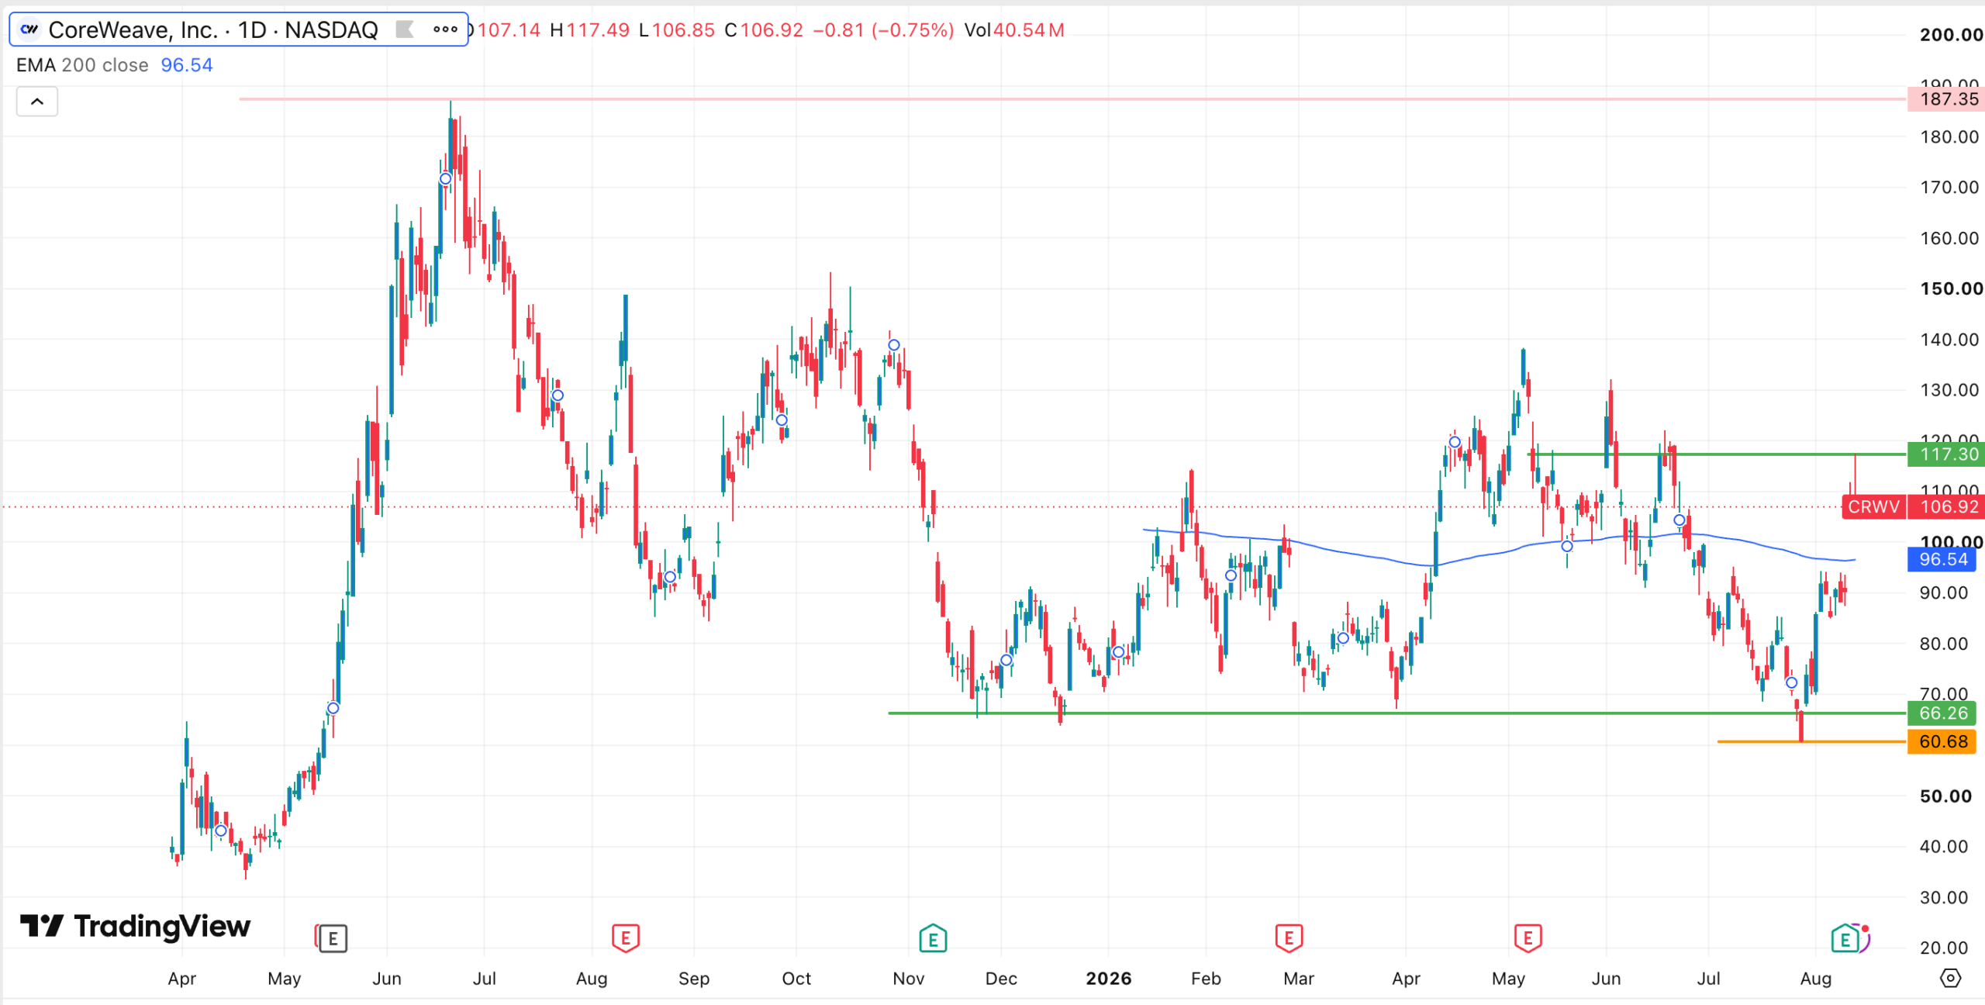Click the Vol 40.54 M value
This screenshot has width=1985, height=1005.
(1014, 30)
